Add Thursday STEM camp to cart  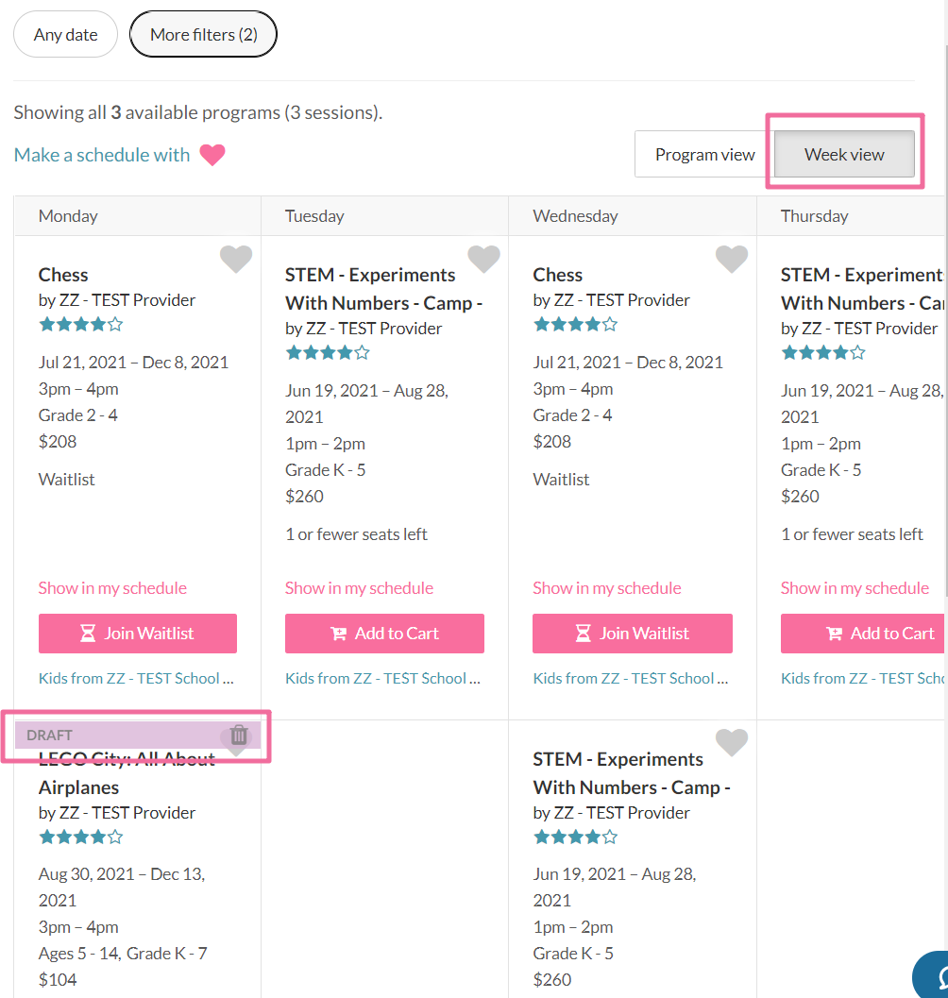[864, 634]
